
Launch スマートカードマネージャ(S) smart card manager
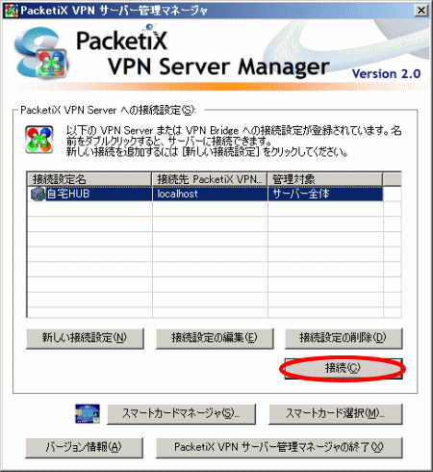(181, 414)
